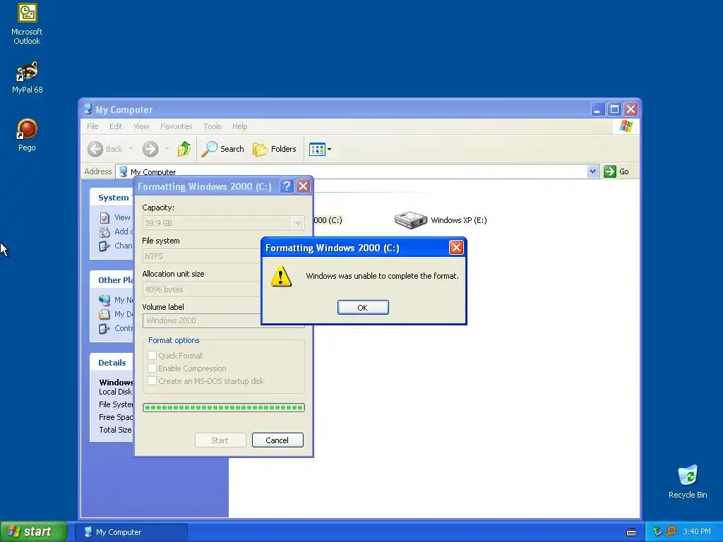
Task: Click the File system NTFS field
Action: click(x=202, y=256)
